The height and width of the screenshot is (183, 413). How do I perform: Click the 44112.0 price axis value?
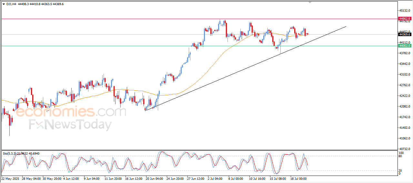(x=405, y=42)
